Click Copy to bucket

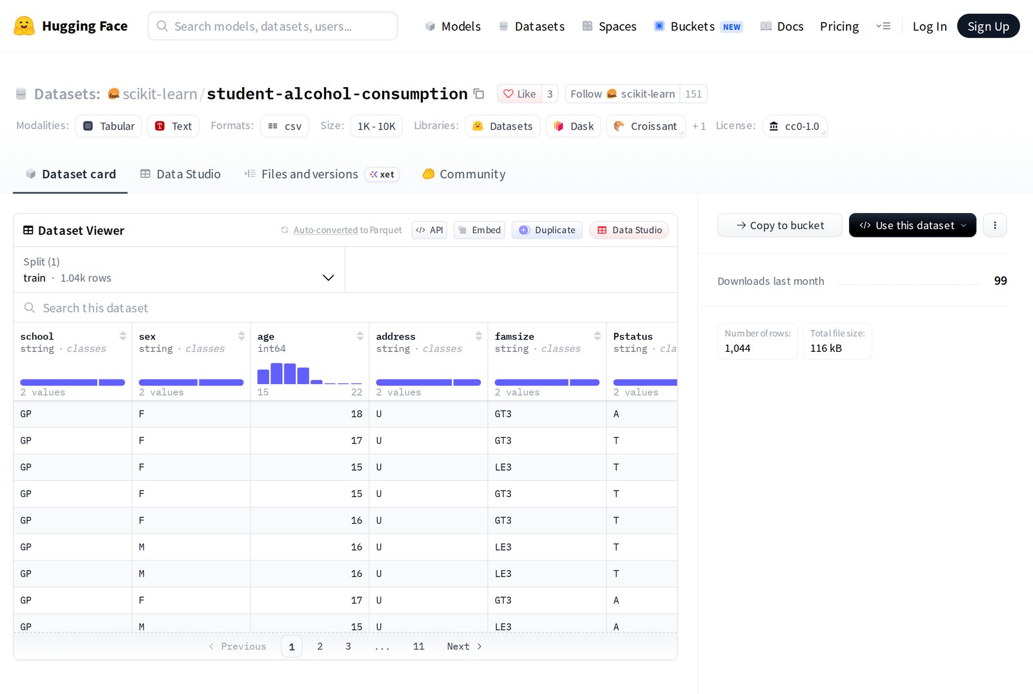click(x=780, y=225)
